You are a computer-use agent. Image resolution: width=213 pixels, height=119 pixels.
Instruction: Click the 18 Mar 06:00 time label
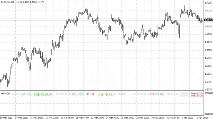[67, 118]
